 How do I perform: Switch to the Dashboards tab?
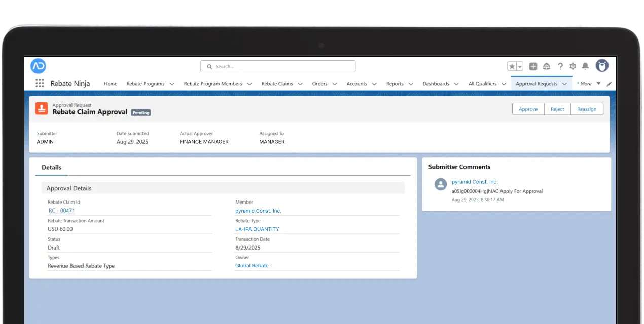436,84
